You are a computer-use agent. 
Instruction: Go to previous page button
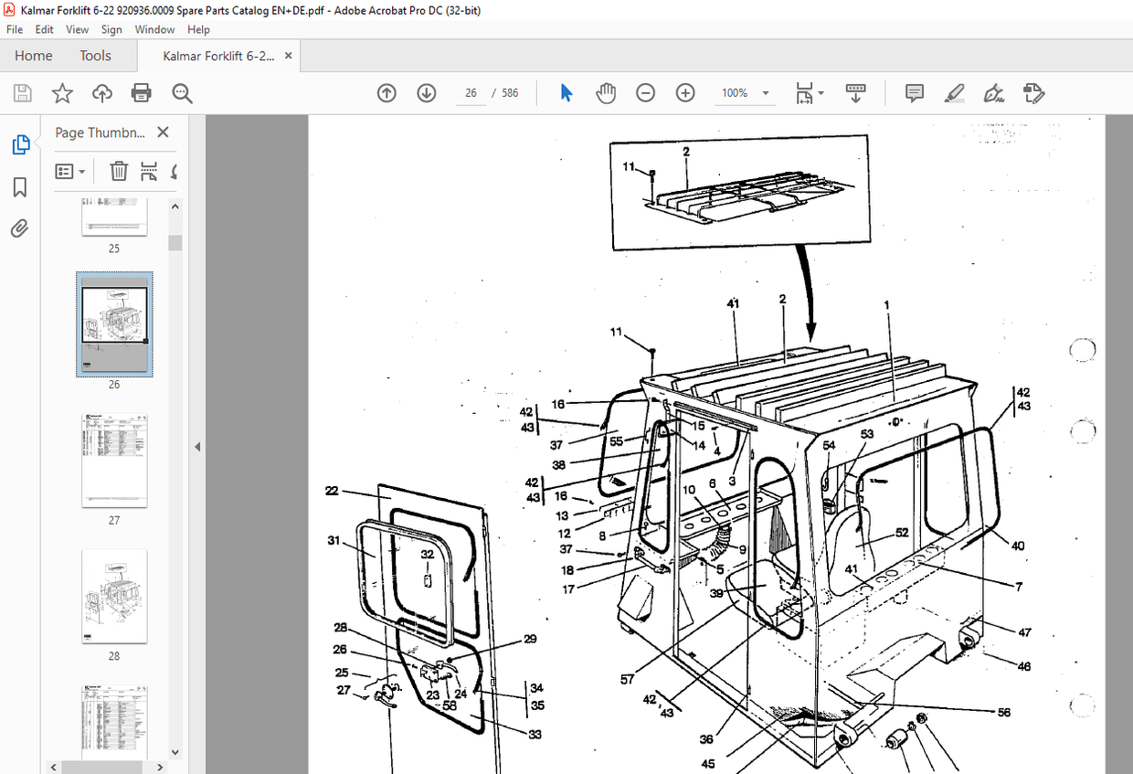pyautogui.click(x=386, y=92)
